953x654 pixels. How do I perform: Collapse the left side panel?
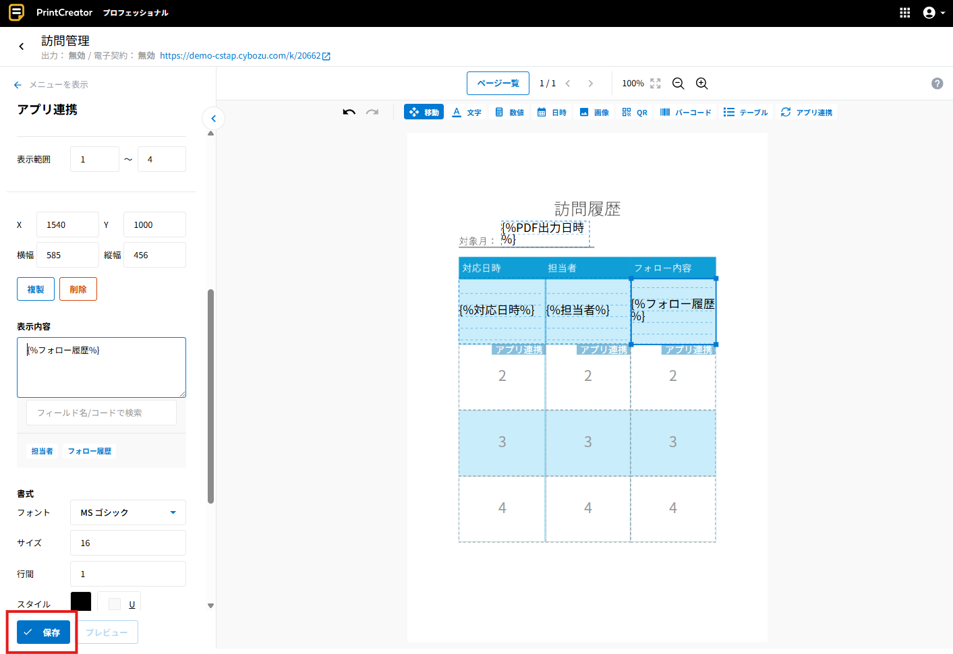(x=213, y=119)
